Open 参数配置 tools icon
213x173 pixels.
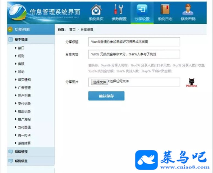pyautogui.click(x=119, y=9)
